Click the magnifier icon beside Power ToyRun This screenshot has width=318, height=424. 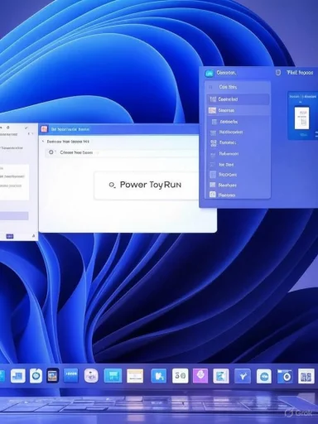coord(112,185)
